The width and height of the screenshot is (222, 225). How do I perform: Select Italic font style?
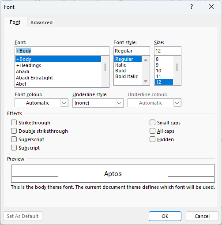(128, 65)
